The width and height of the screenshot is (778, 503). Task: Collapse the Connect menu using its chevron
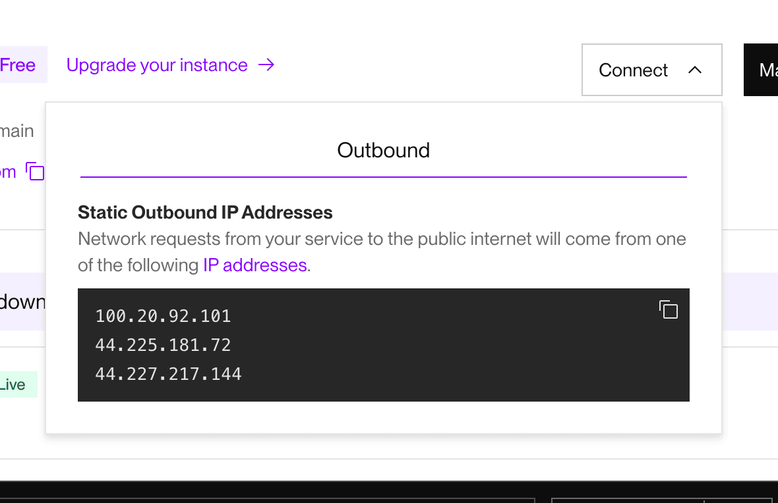pyautogui.click(x=695, y=70)
